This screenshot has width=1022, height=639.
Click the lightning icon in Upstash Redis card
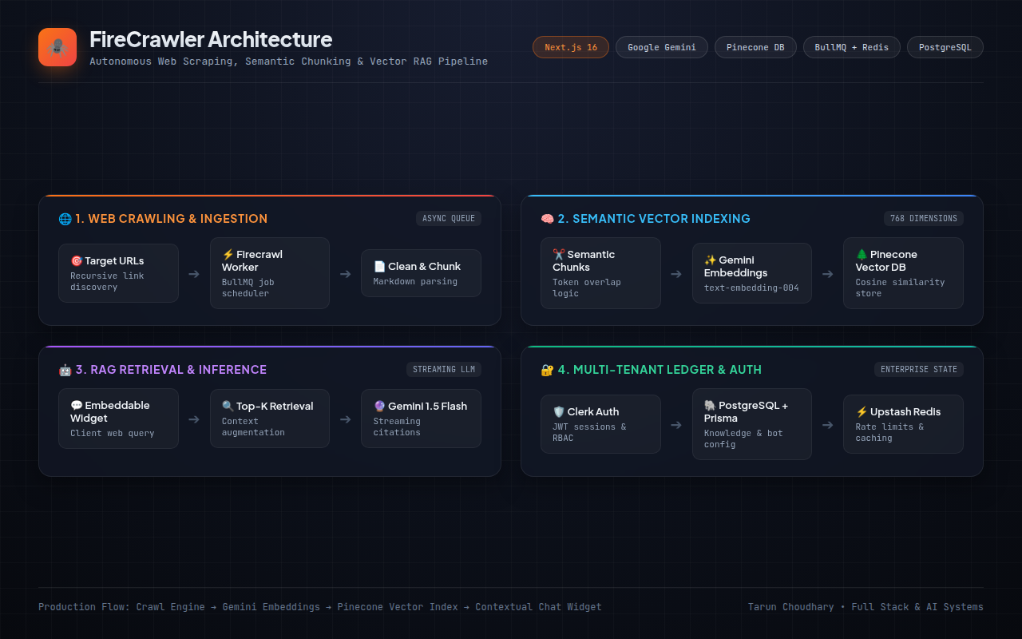pyautogui.click(x=862, y=412)
